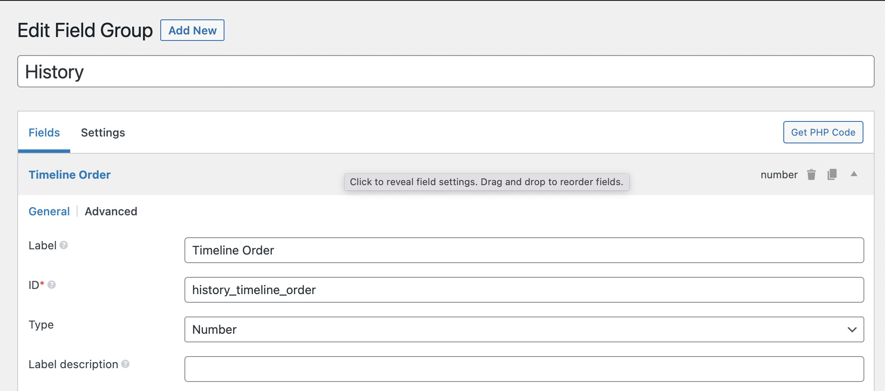885x391 pixels.
Task: Click the history_timeline_order ID input
Action: [x=524, y=290]
